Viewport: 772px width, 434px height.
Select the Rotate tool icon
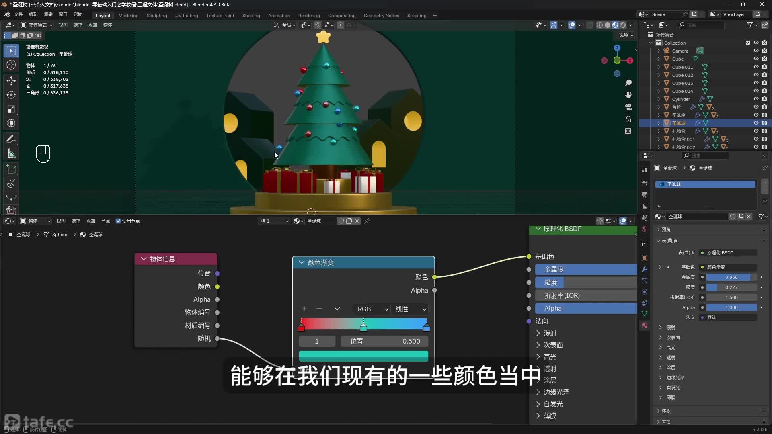(x=11, y=95)
